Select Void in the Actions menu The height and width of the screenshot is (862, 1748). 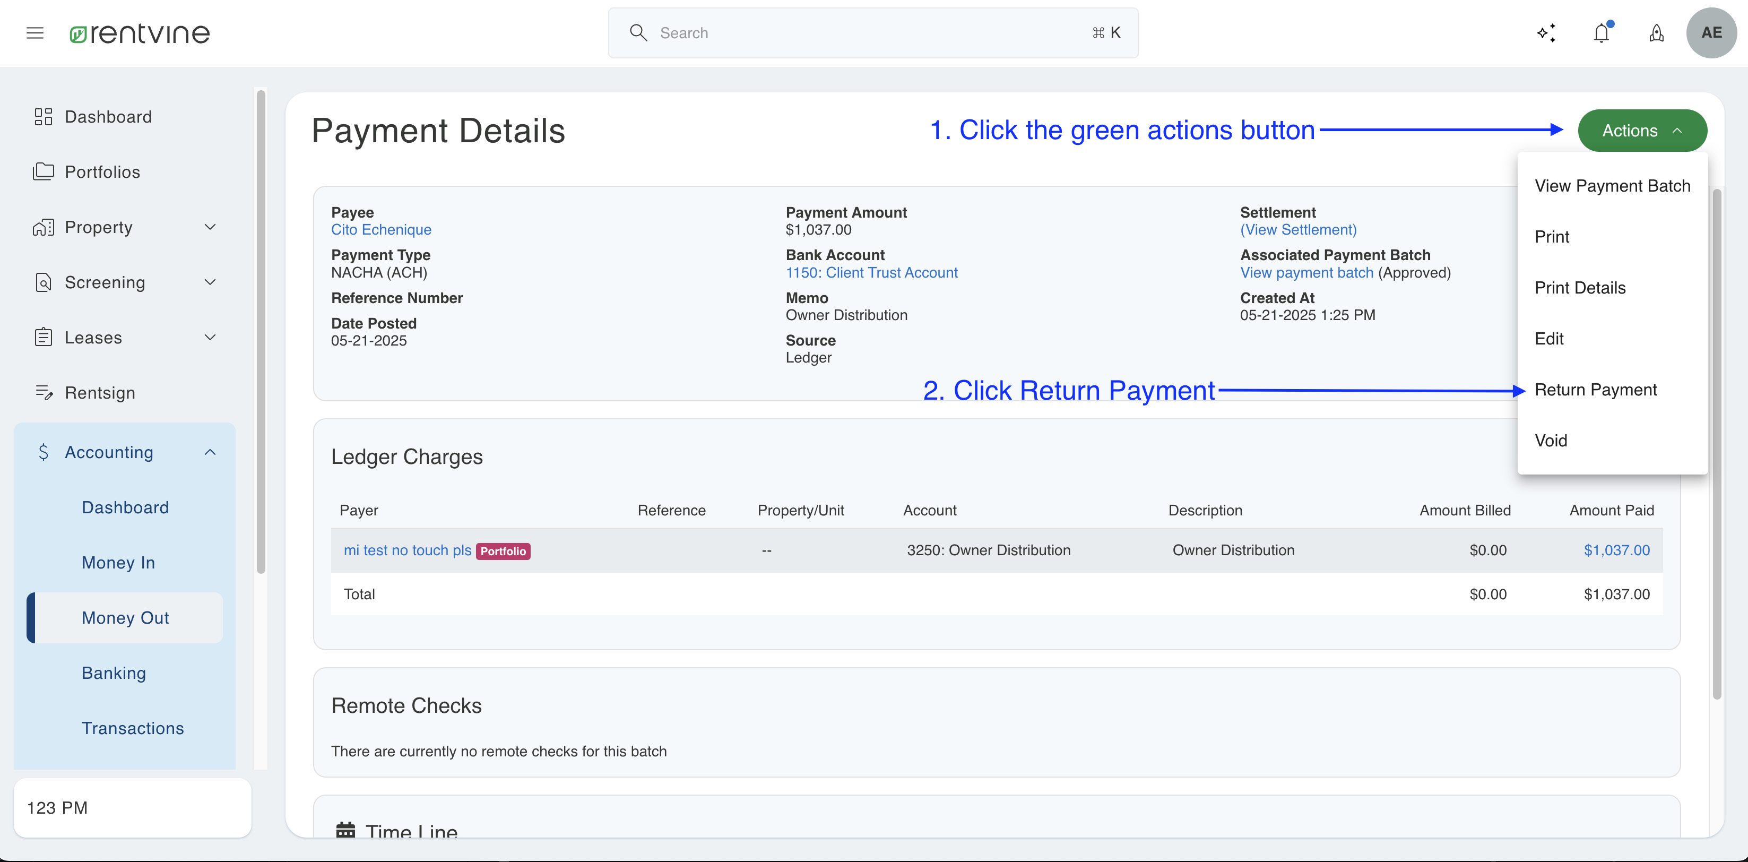(x=1612, y=441)
